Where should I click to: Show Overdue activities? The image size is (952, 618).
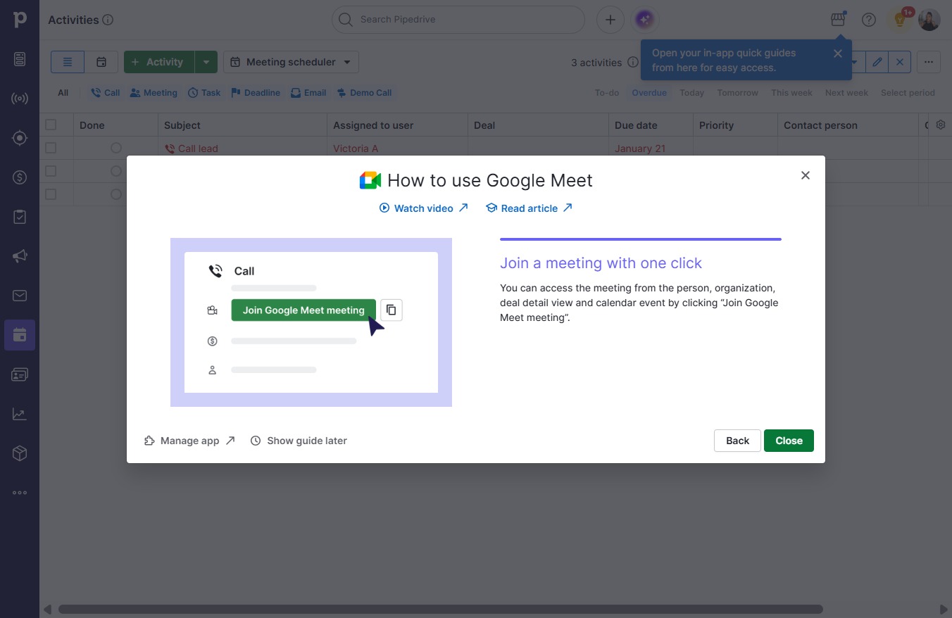coord(649,93)
